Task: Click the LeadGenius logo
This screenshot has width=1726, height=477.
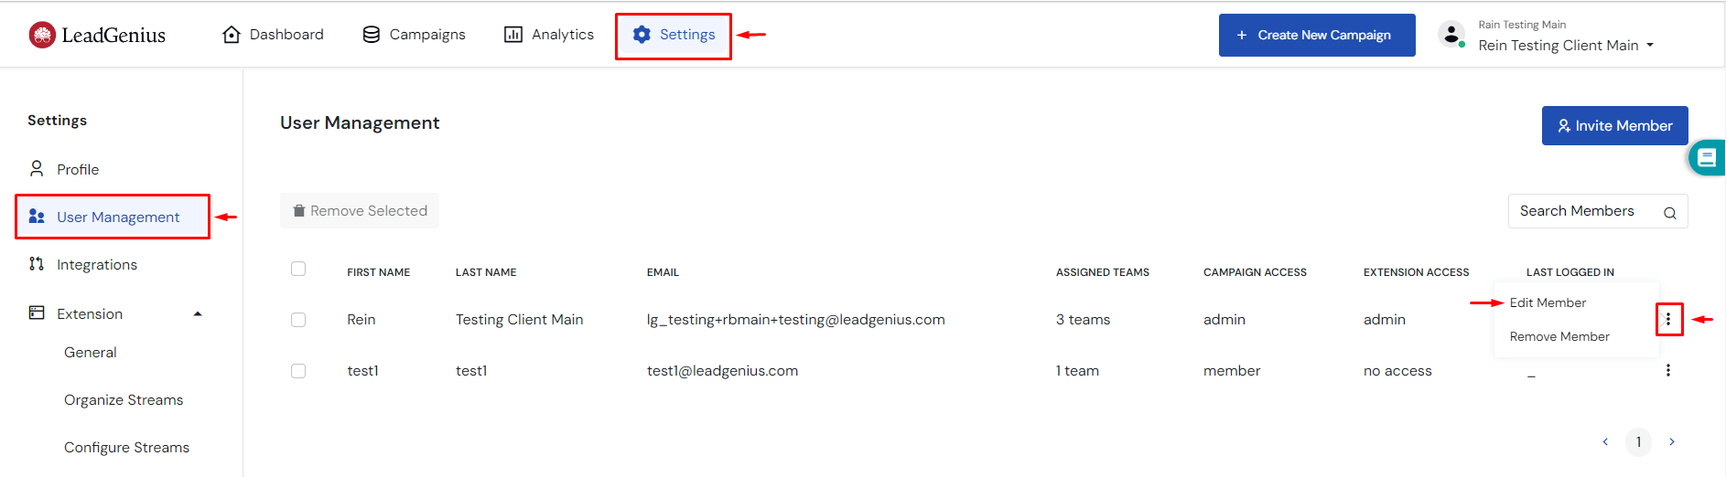Action: click(97, 35)
